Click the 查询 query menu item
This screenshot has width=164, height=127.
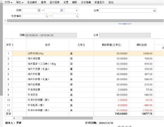[x=44, y=2]
